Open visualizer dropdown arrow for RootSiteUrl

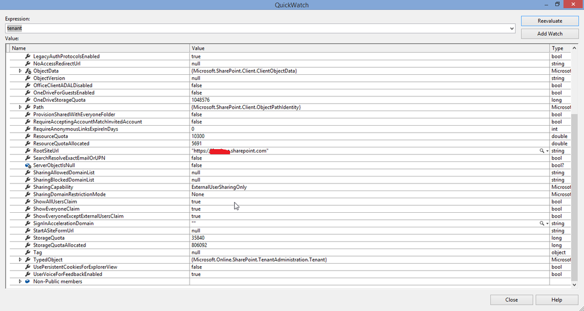click(547, 151)
